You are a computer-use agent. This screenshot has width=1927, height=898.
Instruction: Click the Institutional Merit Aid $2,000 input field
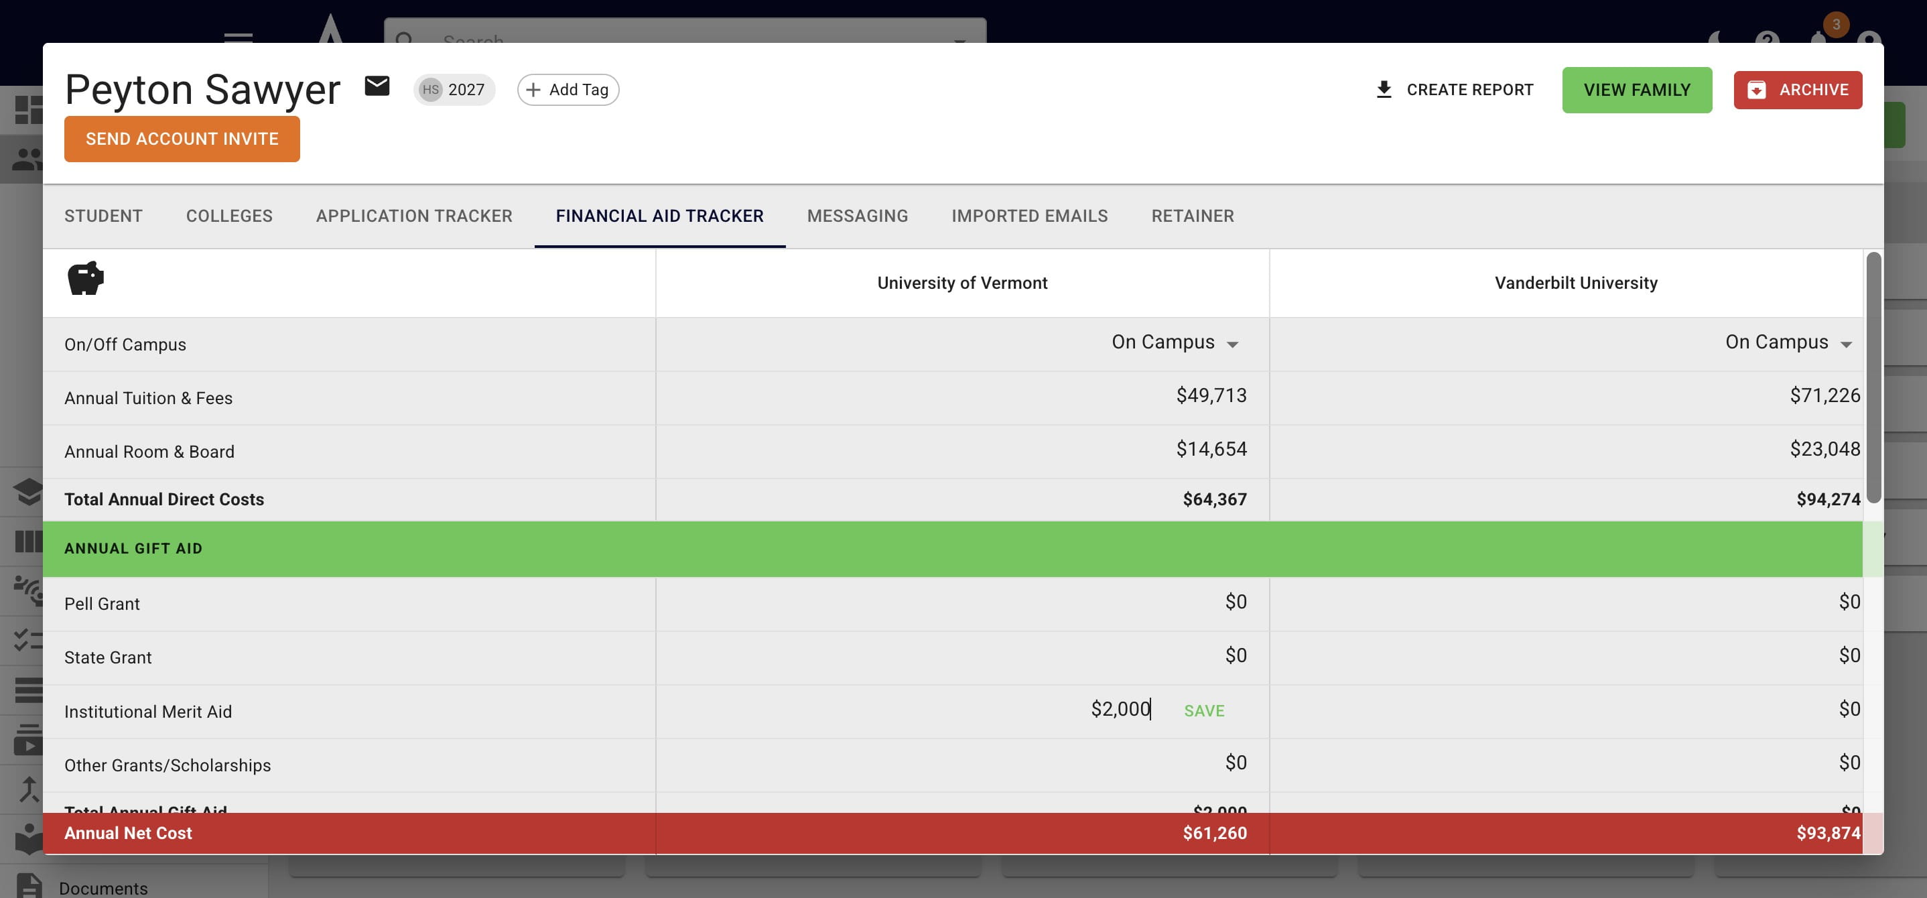[x=1120, y=710]
